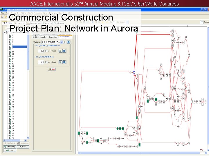This screenshot has width=209, height=156.
Task: Click node 64 in the network diagram
Action: tap(164, 95)
